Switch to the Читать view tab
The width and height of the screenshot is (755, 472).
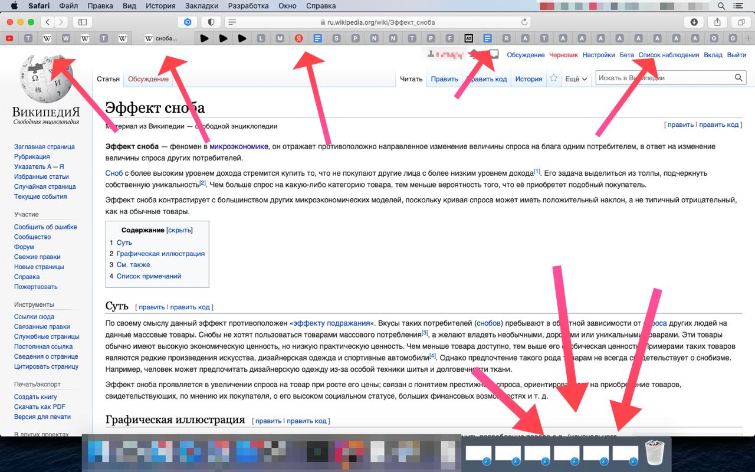pos(411,79)
